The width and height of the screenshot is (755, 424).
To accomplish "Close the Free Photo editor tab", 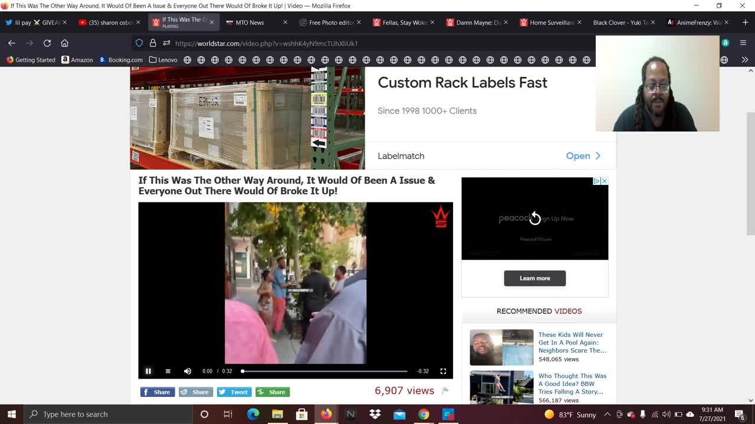I will coord(359,22).
